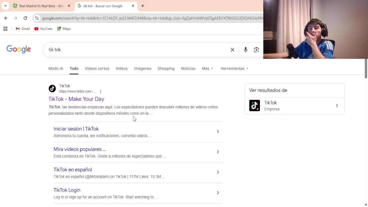Click the webcam overlay video feed
The width and height of the screenshot is (368, 207).
click(316, 29)
